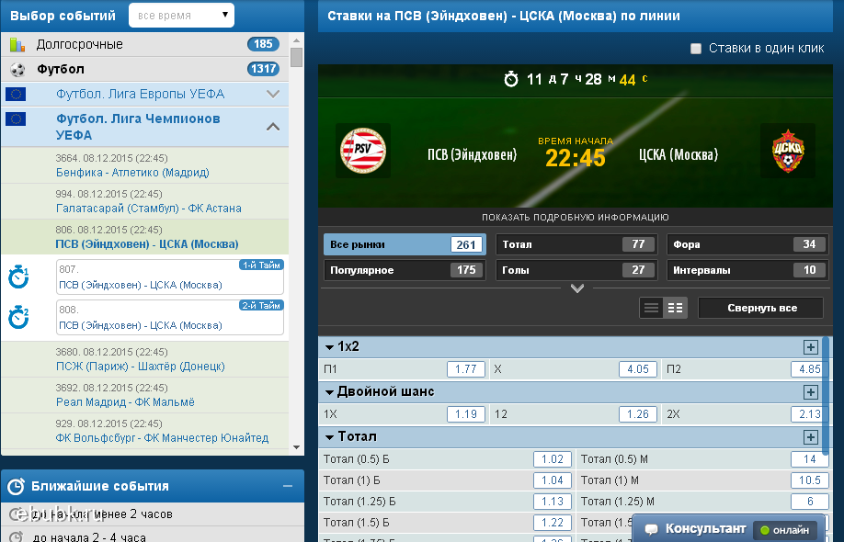The image size is (844, 542).
Task: Bet Тотал (1) Б at 1.04
Action: [x=553, y=480]
